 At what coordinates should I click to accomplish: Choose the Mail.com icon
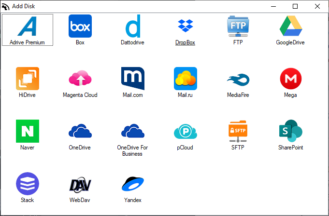pos(133,79)
